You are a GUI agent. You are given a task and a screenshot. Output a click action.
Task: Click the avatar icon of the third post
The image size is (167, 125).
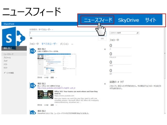tap(33, 112)
